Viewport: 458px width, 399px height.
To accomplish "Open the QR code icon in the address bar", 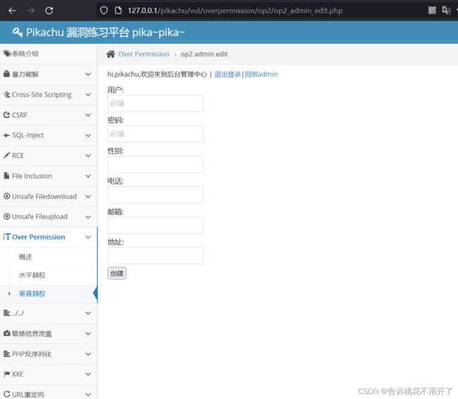I will click(432, 11).
